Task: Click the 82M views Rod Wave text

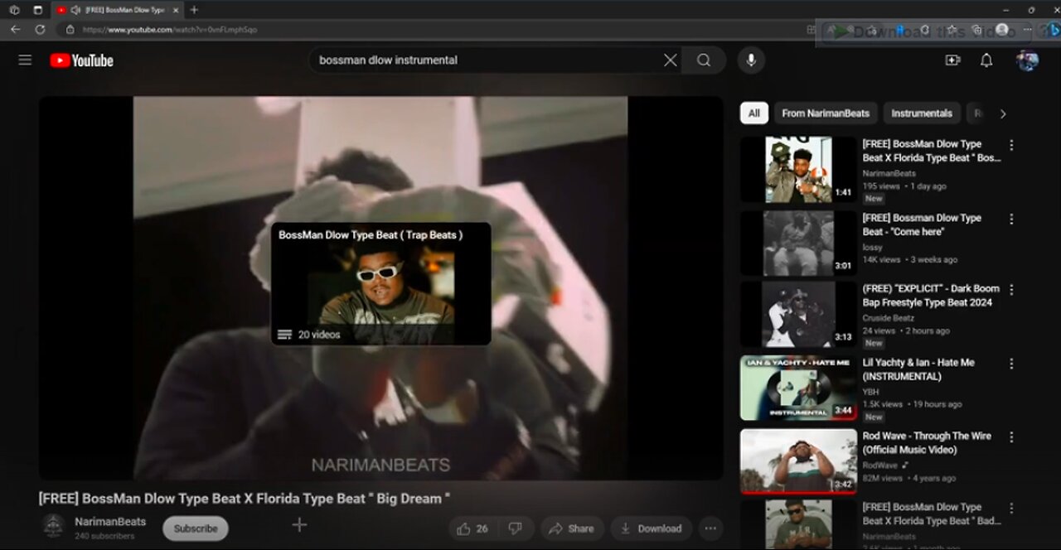Action: click(x=883, y=478)
